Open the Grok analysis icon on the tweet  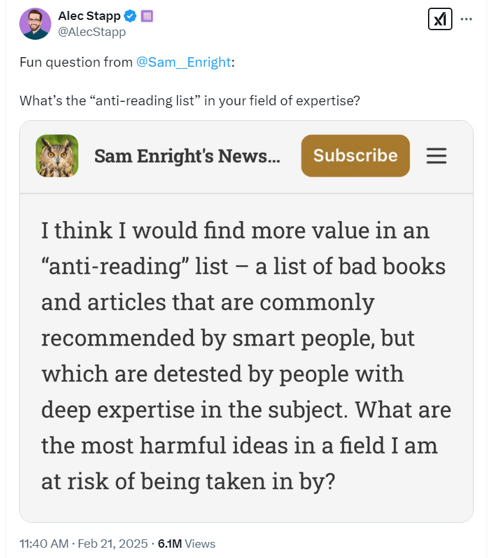click(x=440, y=19)
